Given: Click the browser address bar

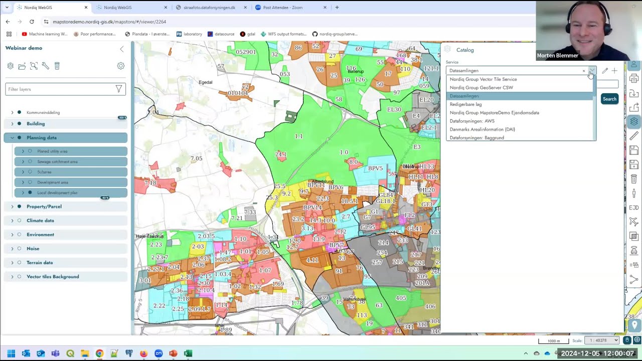Looking at the screenshot, I should pyautogui.click(x=291, y=22).
